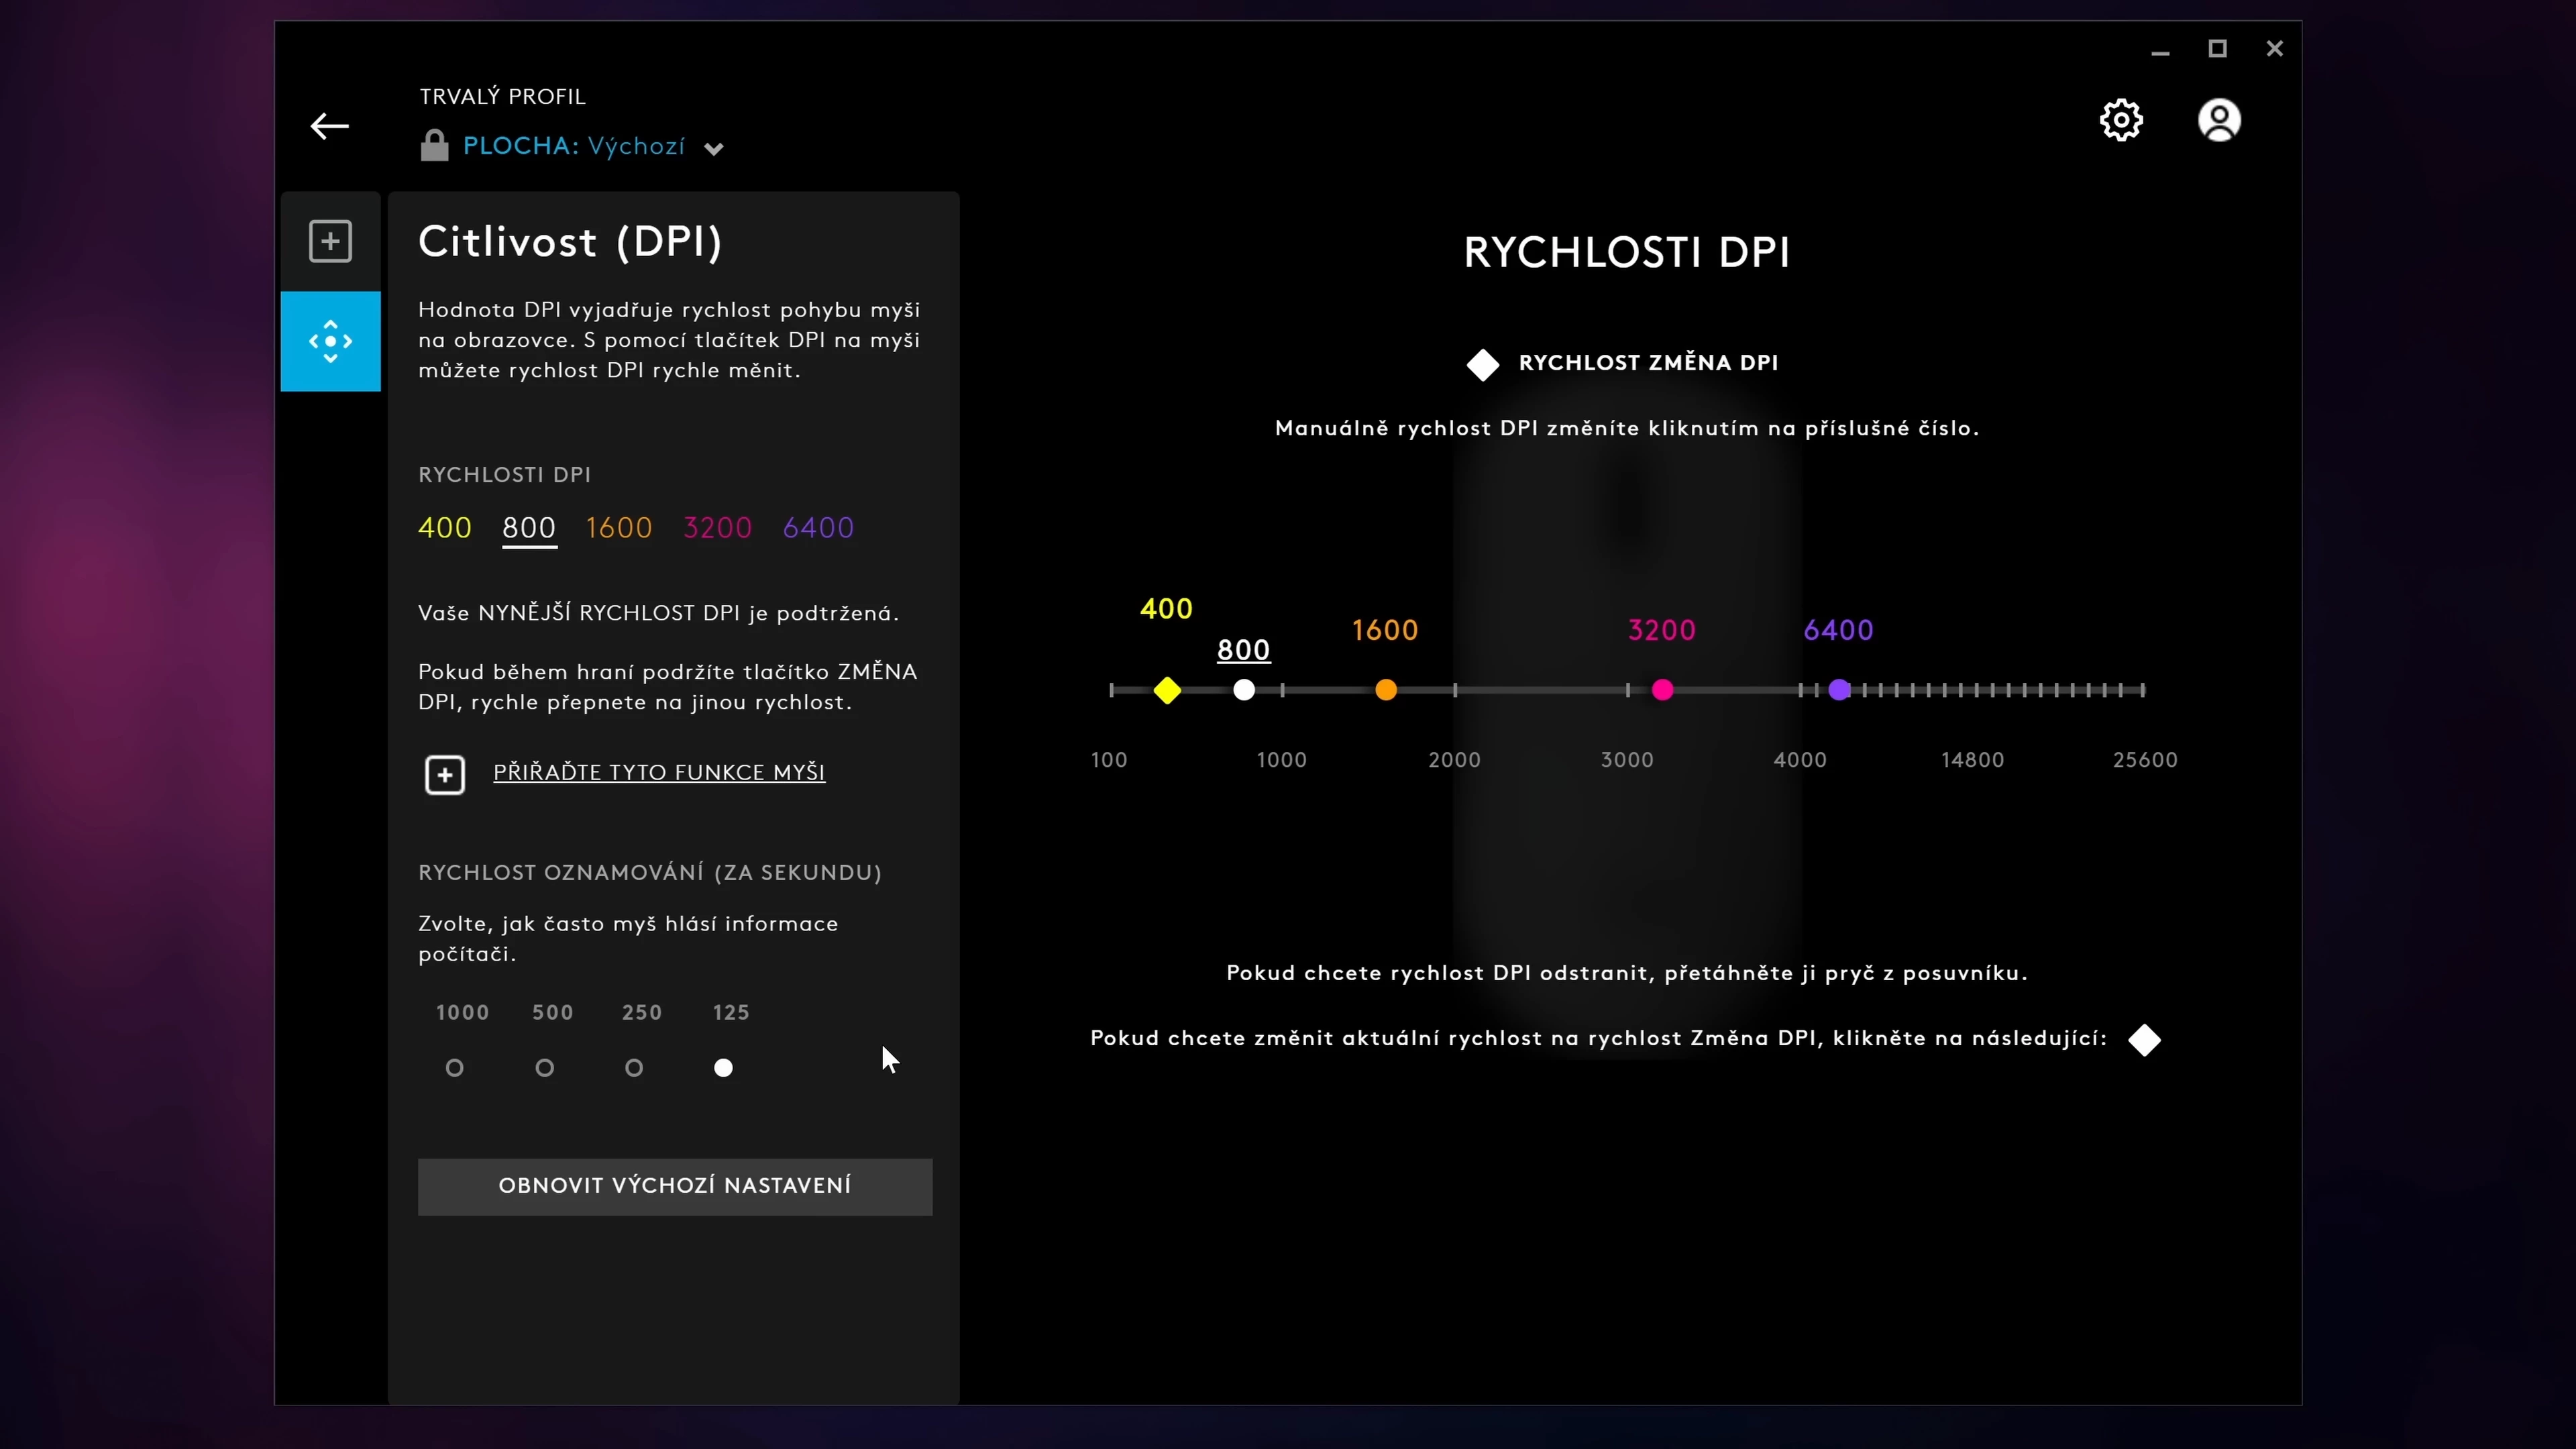Screen dimensions: 2576x1449
Task: Click the yellow 400 diamond slider marker
Action: point(1167,690)
